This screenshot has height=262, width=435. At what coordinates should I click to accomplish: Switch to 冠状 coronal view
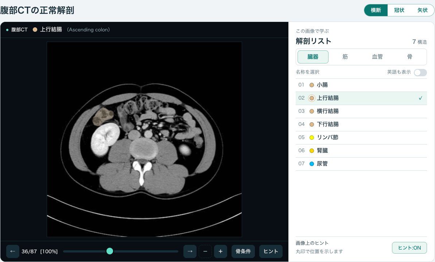(x=399, y=10)
